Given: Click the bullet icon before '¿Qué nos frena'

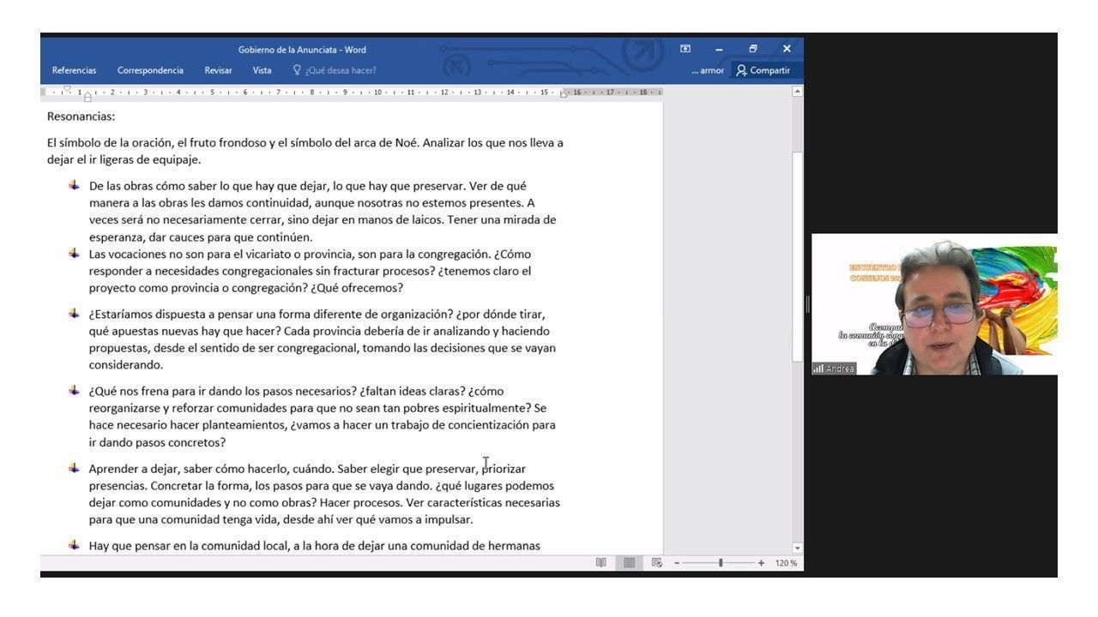Looking at the screenshot, I should click(x=75, y=391).
